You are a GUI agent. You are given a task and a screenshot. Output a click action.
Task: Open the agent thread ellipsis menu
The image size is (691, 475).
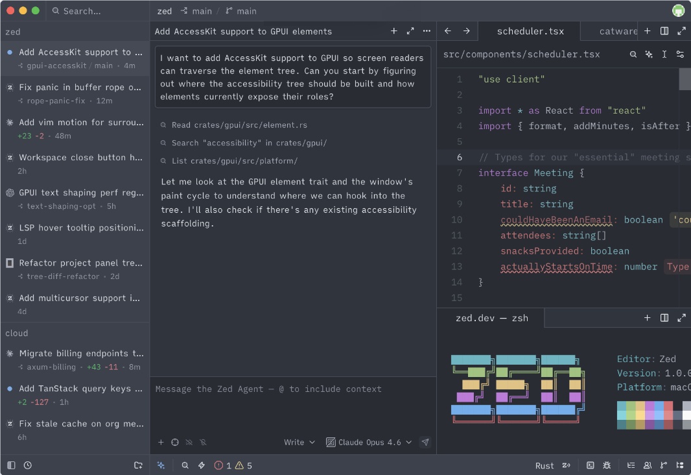427,31
